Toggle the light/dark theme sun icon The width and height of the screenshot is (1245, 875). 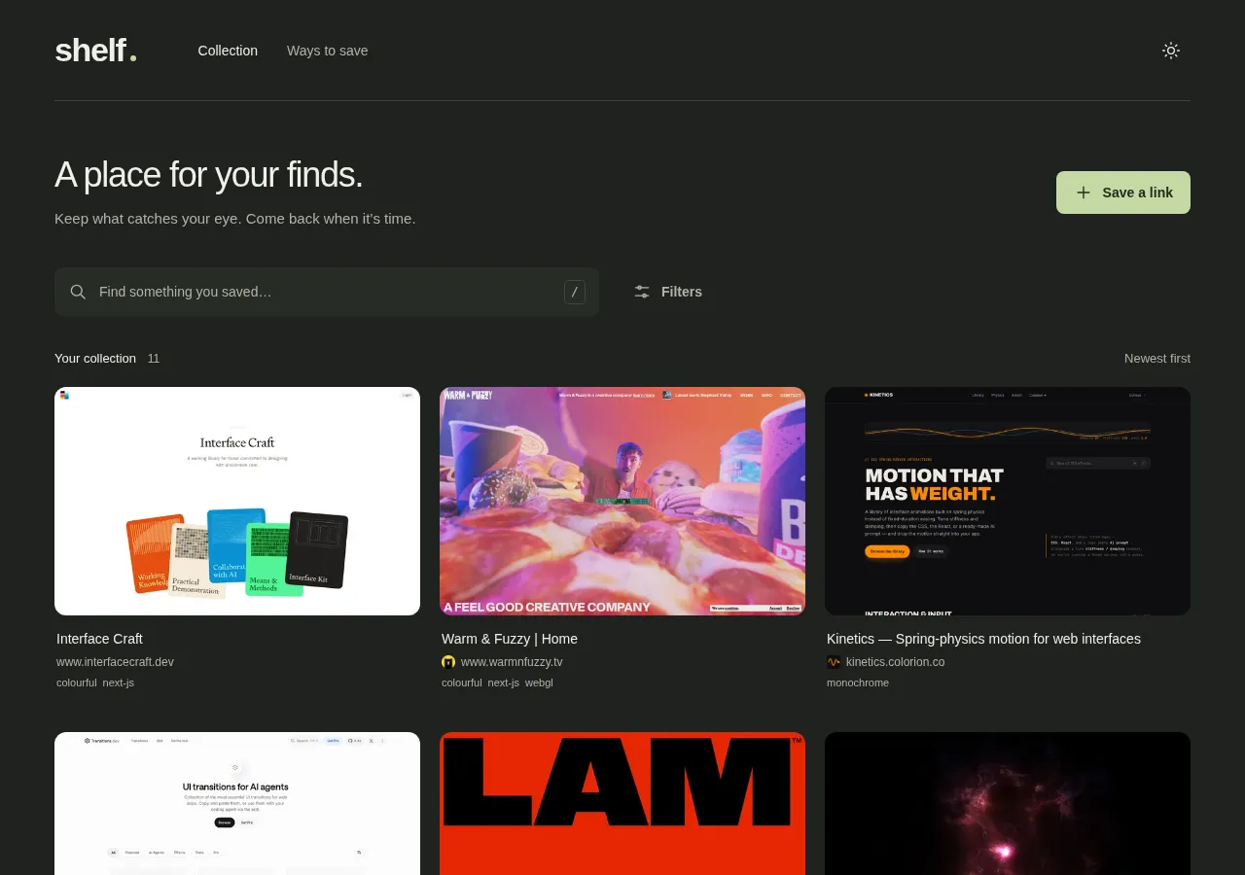click(x=1171, y=51)
